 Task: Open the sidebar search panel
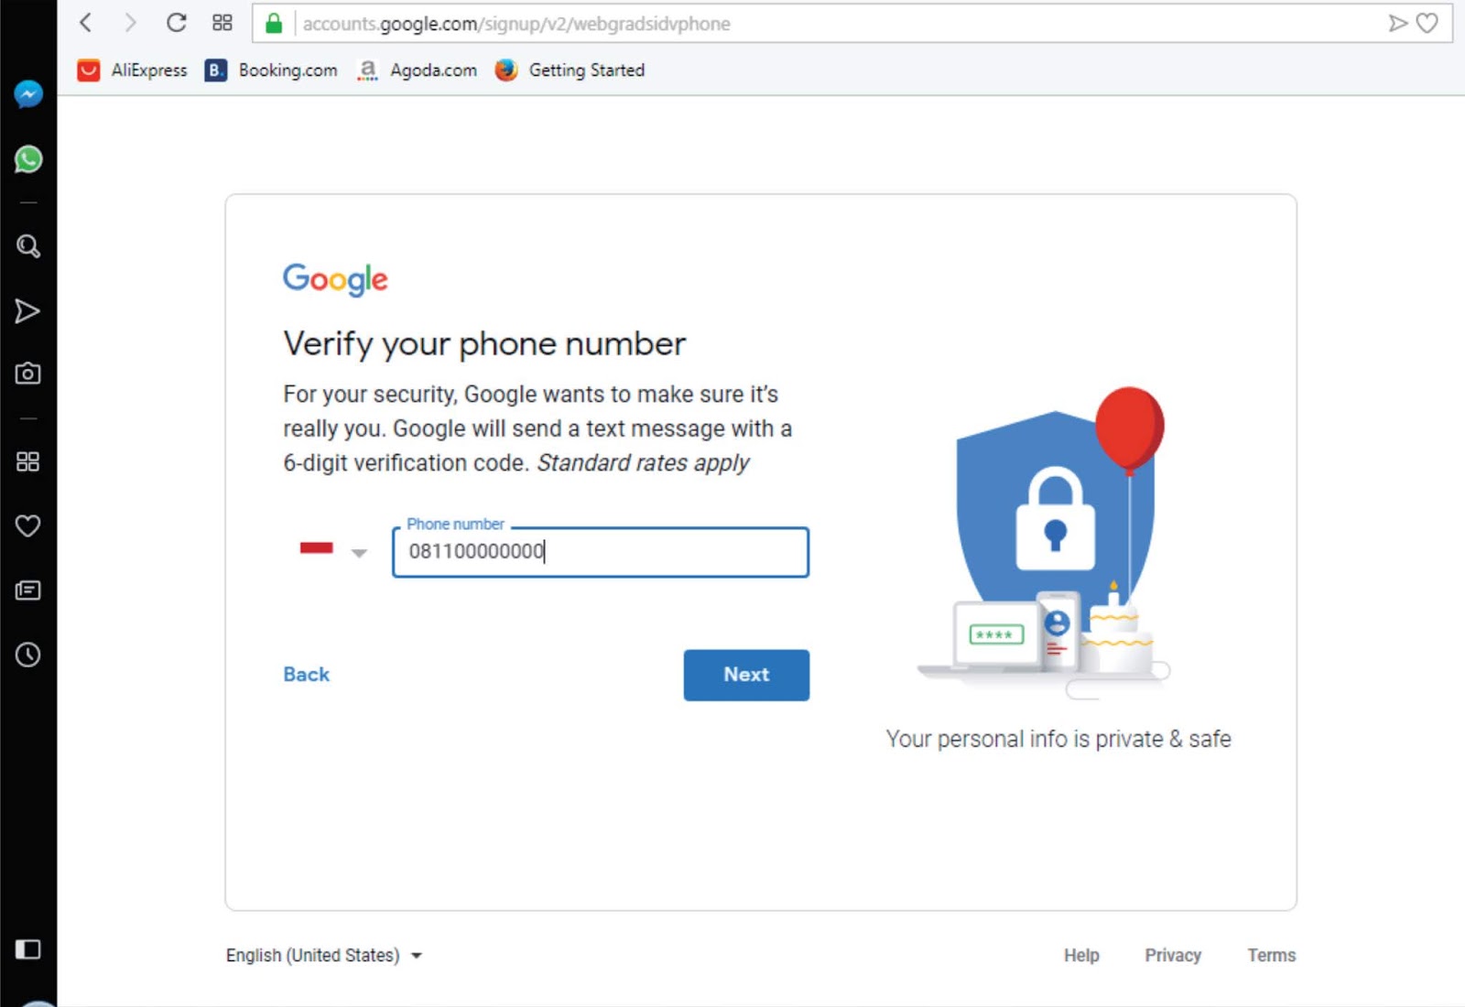tap(28, 246)
